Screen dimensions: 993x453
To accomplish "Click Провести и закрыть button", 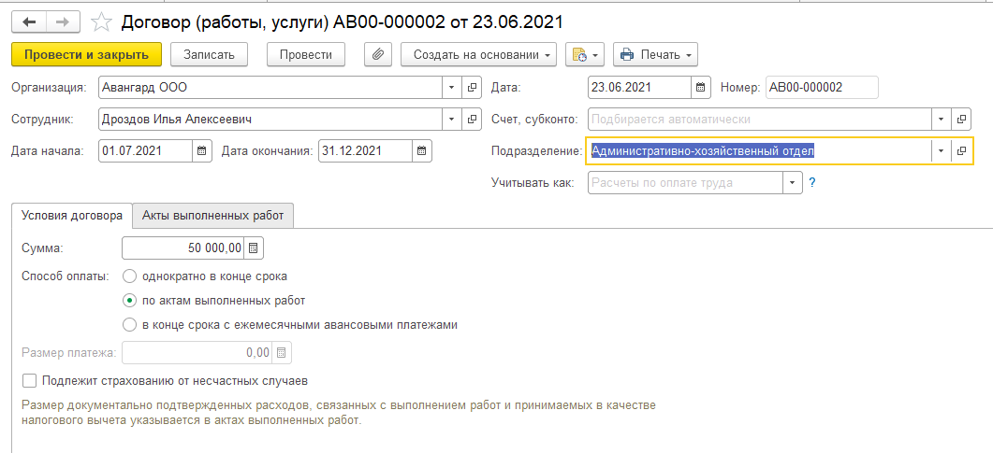I will point(87,54).
